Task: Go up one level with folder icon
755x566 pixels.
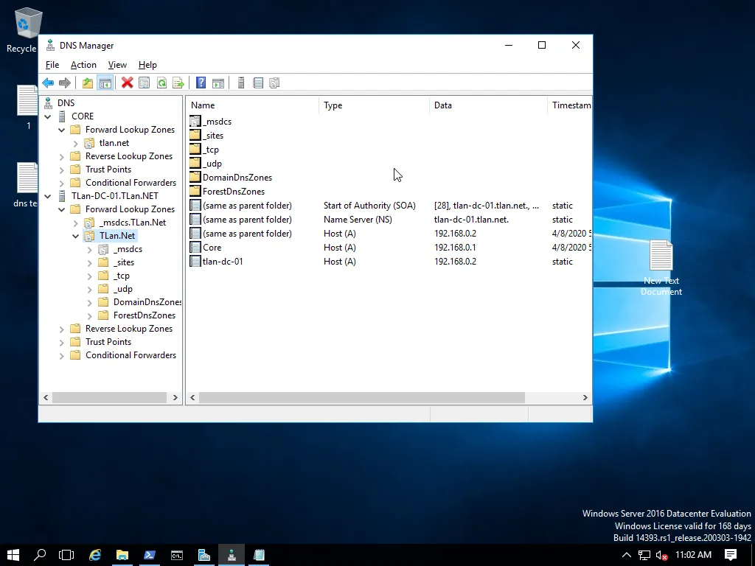Action: 88,83
